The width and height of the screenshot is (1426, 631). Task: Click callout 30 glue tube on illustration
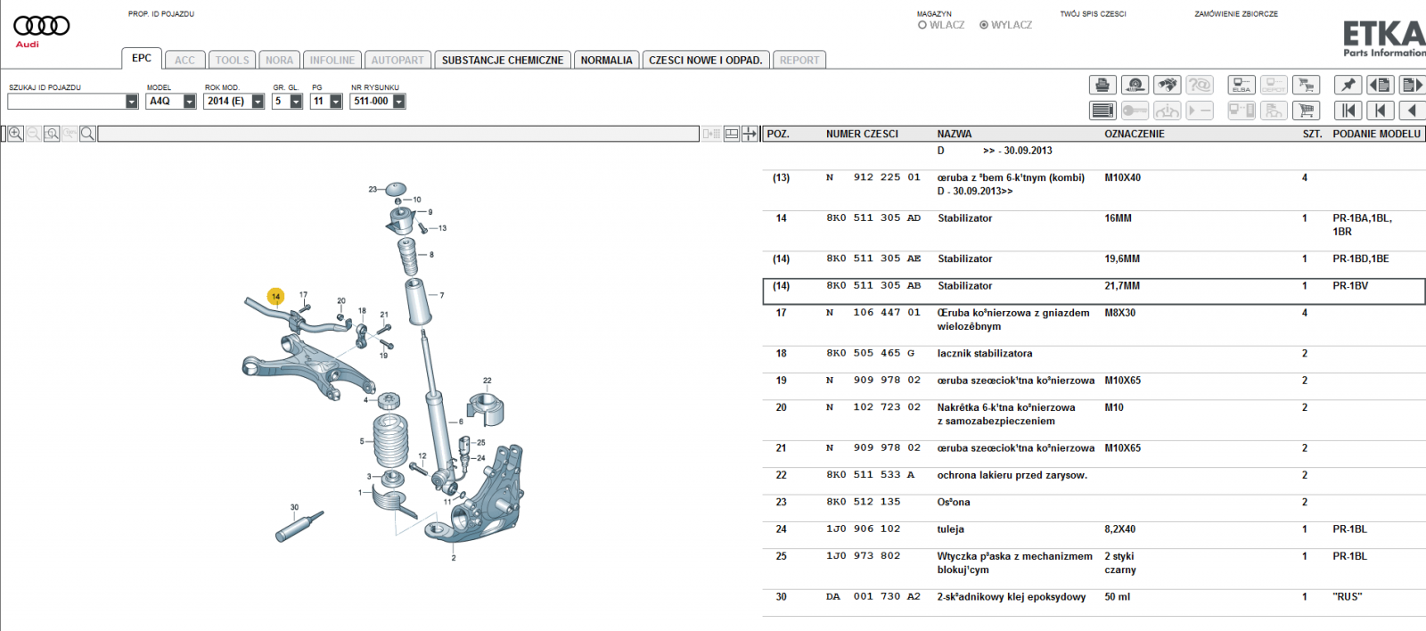click(294, 507)
